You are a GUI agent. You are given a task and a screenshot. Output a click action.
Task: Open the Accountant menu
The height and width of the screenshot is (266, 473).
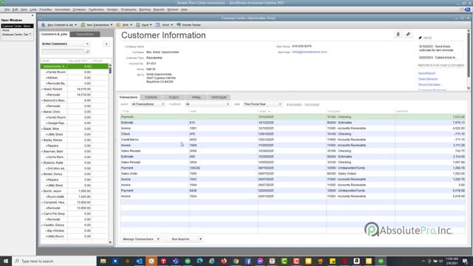[62, 10]
